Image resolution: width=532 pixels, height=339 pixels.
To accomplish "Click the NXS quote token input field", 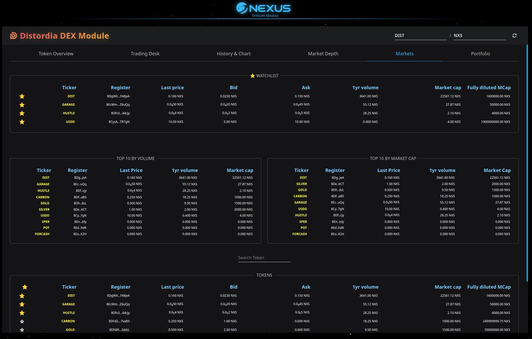I will pos(480,35).
